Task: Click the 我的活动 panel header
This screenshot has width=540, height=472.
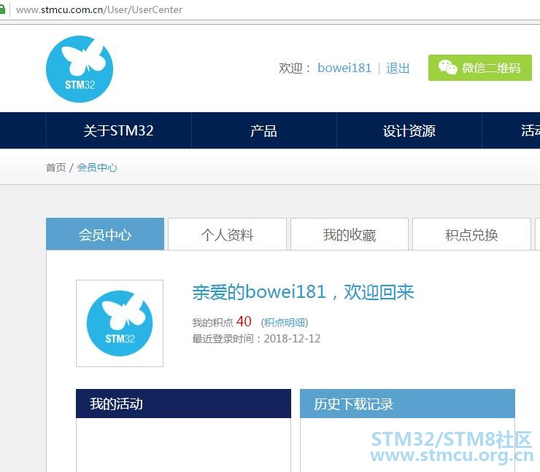Action: point(183,404)
